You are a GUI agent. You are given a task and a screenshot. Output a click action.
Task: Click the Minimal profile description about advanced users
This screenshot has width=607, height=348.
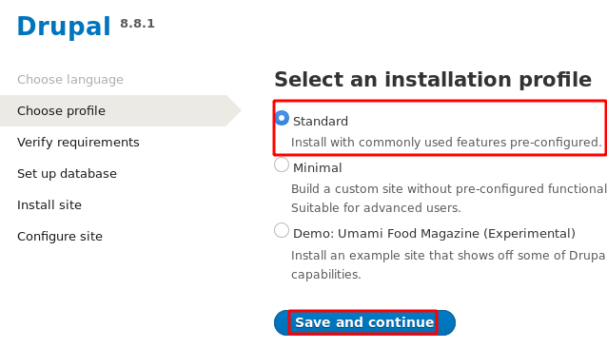376,207
